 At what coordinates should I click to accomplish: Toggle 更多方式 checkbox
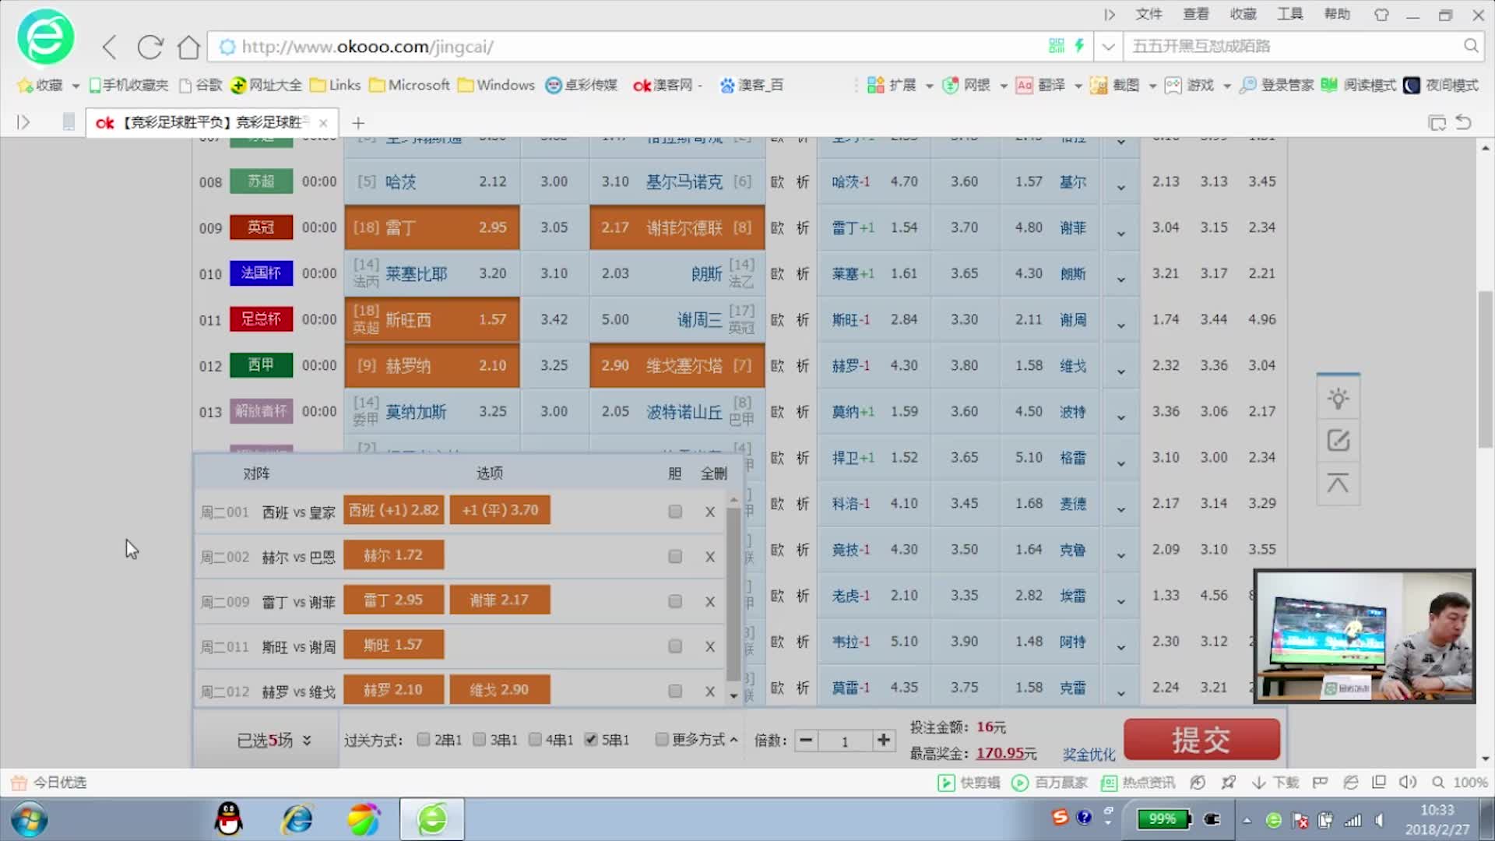tap(662, 739)
